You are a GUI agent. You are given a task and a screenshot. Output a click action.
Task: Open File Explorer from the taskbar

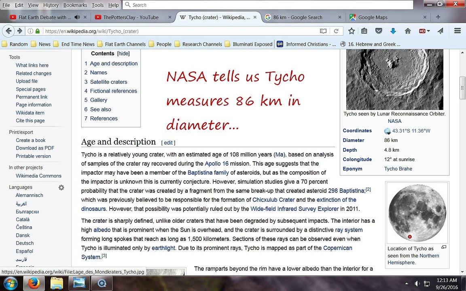click(x=57, y=283)
